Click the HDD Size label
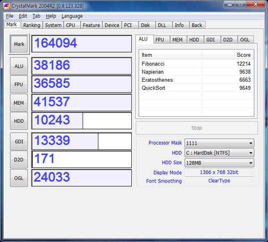Image resolution: width=268 pixels, height=242 pixels. pos(172,163)
